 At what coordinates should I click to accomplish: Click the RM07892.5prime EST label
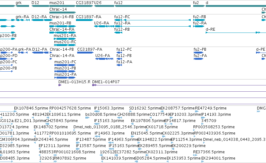[x=70, y=158]
